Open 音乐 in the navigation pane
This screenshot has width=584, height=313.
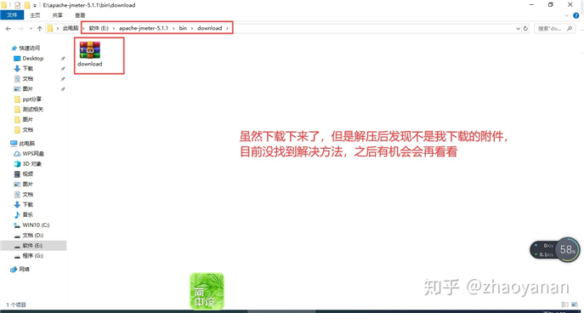[x=28, y=214]
